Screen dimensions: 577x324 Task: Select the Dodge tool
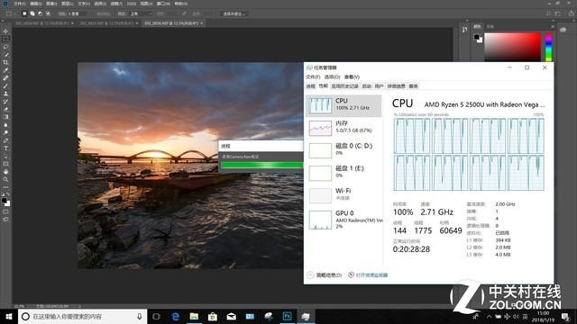click(5, 132)
